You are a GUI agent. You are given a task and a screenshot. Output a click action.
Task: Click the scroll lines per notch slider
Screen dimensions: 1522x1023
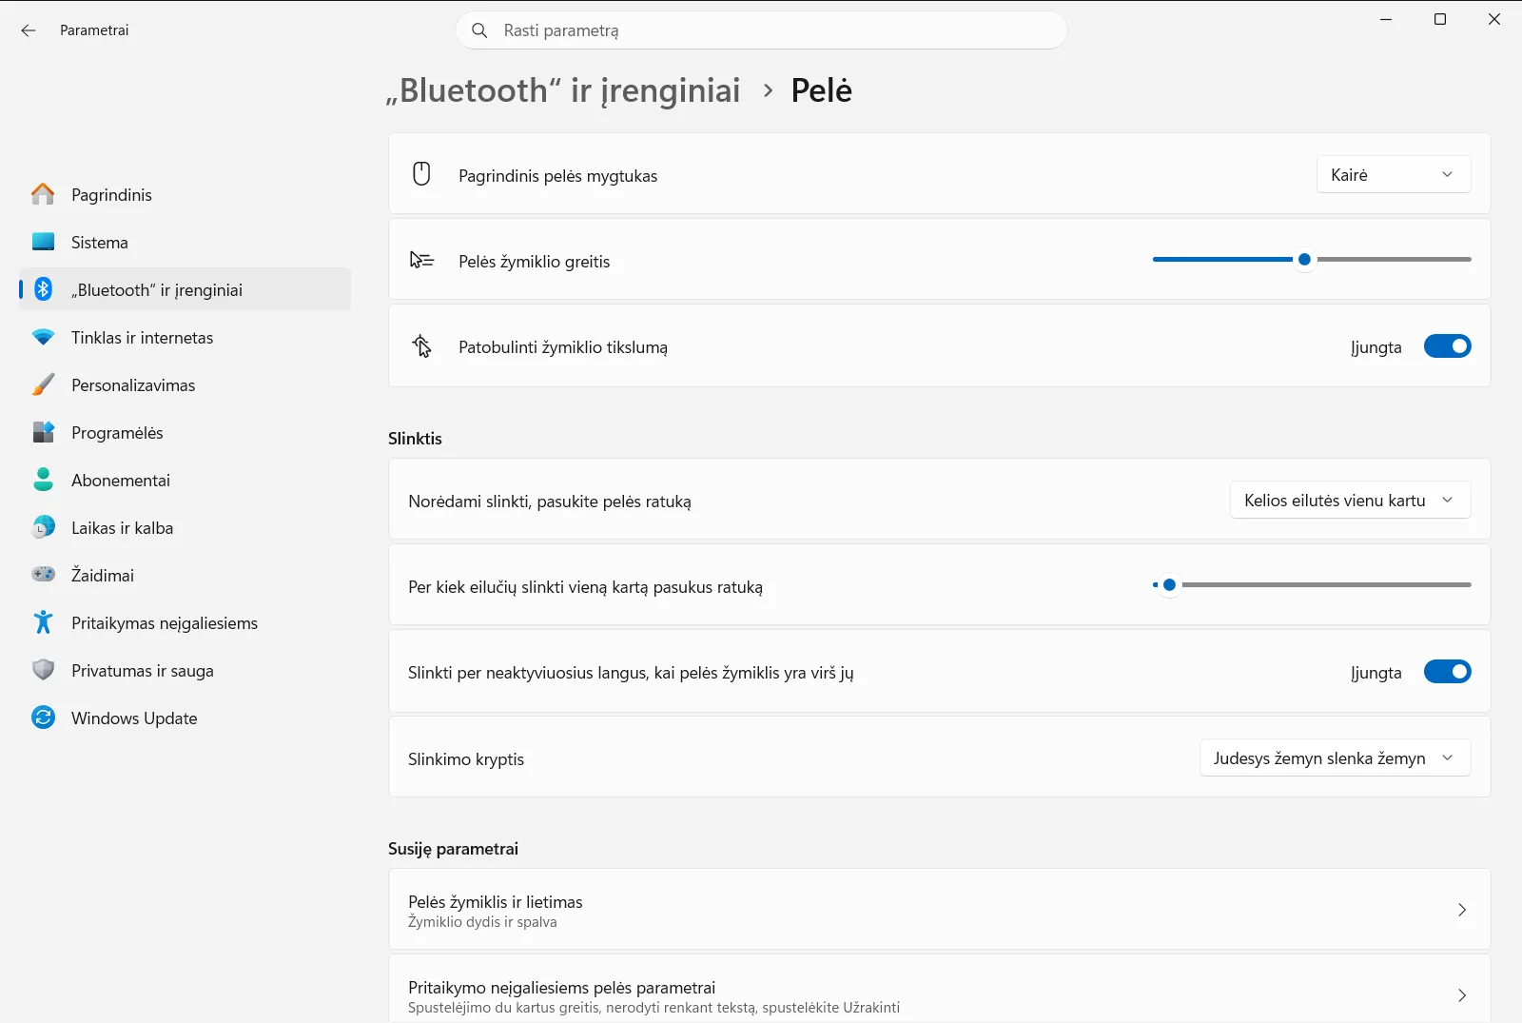coord(1312,584)
